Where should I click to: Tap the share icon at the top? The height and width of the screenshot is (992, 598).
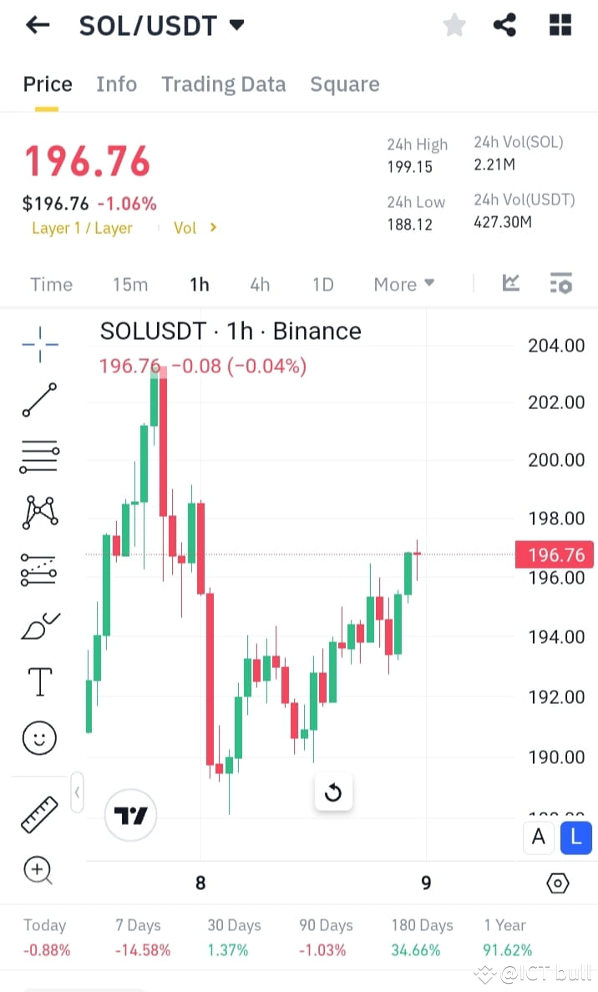pos(504,25)
